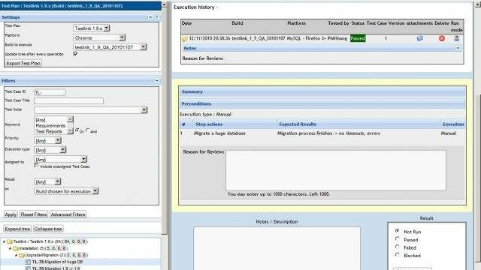Click in the Notes / Description text area

click(x=277, y=248)
